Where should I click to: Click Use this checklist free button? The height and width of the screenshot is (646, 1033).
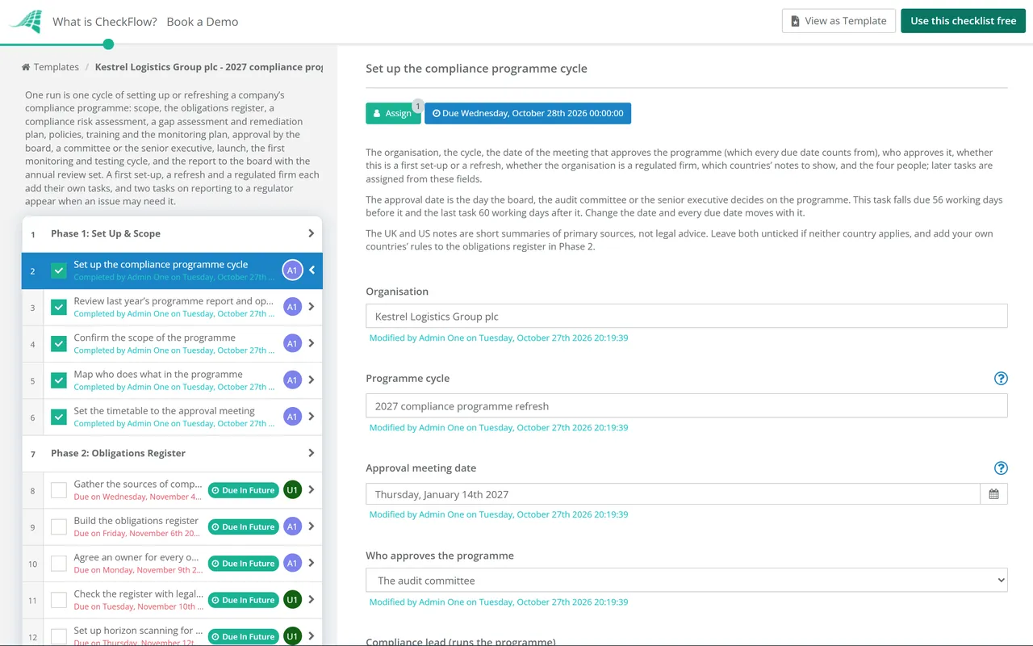click(963, 21)
